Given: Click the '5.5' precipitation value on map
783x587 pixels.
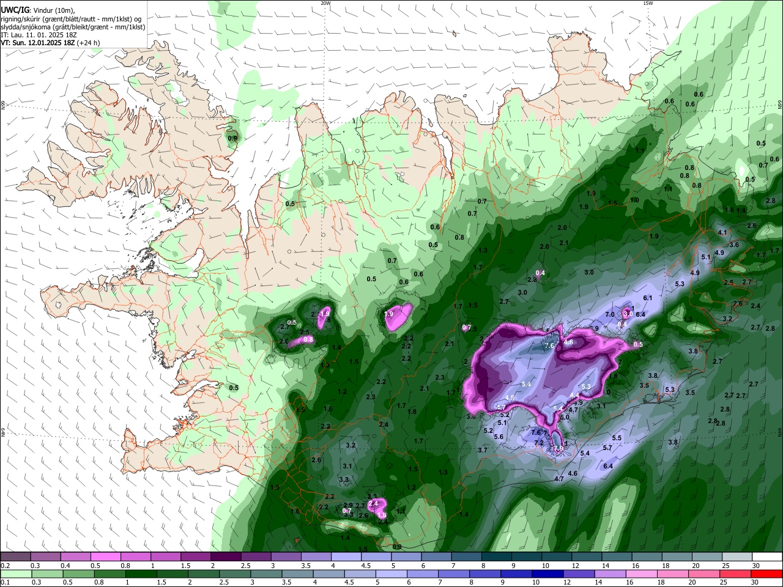Looking at the screenshot, I should 617,438.
